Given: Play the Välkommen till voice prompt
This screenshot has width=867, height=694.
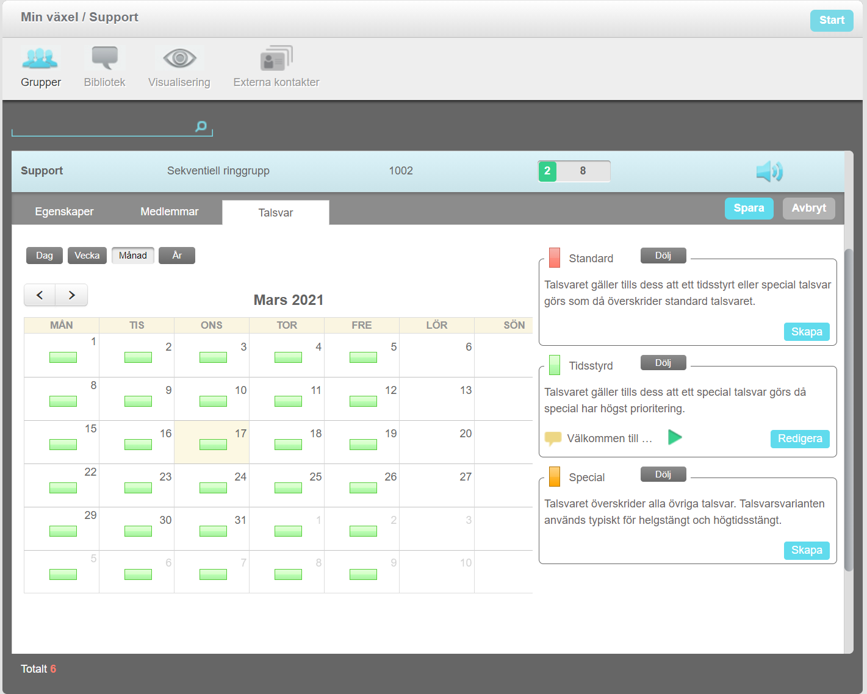Looking at the screenshot, I should [675, 437].
